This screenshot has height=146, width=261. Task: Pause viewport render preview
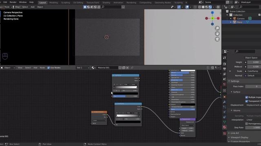point(218,7)
